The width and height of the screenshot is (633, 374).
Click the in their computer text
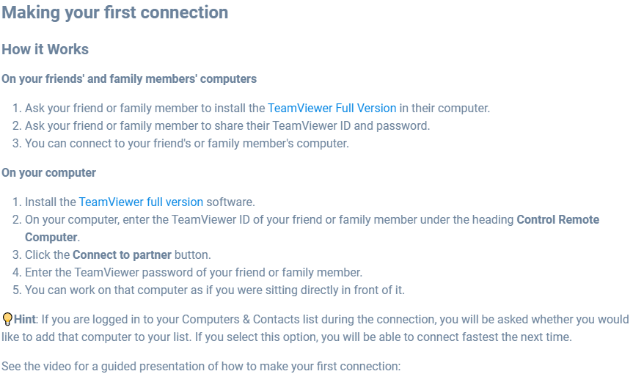pyautogui.click(x=444, y=108)
